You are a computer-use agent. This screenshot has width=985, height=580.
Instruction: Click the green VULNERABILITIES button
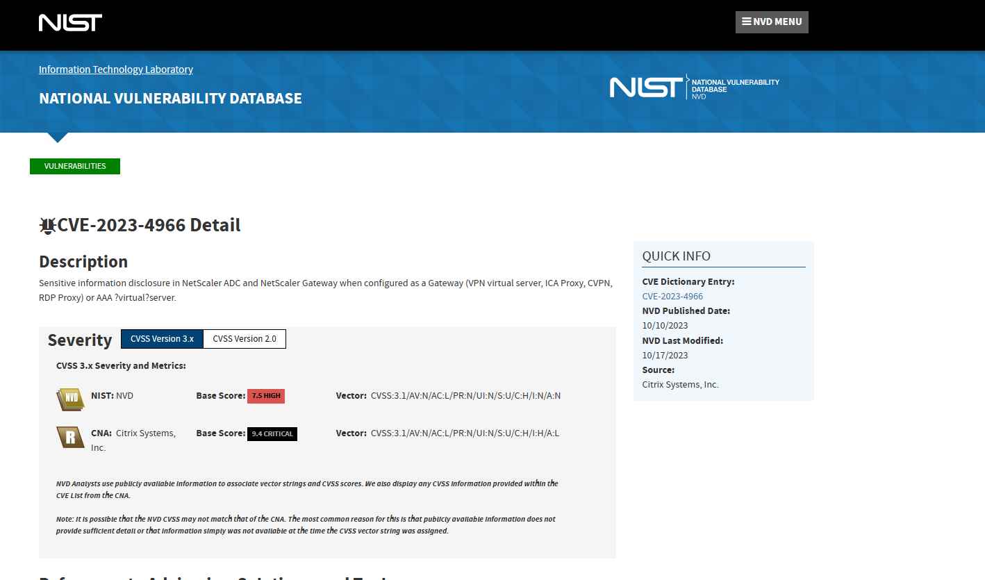tap(74, 166)
